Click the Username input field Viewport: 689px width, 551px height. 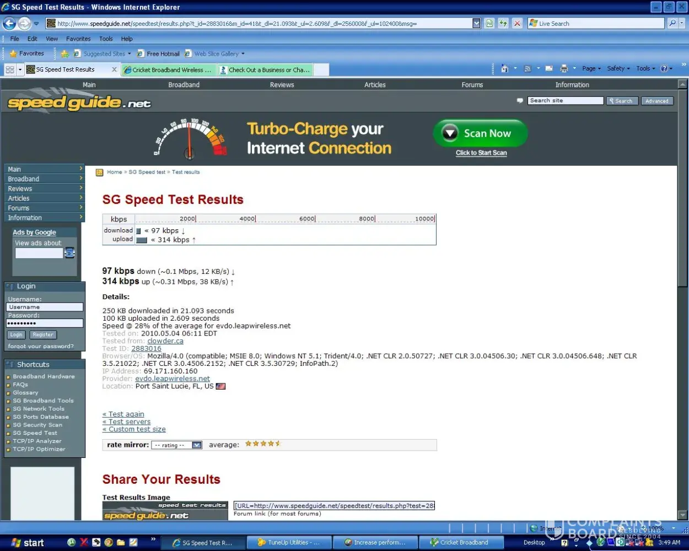pyautogui.click(x=45, y=307)
